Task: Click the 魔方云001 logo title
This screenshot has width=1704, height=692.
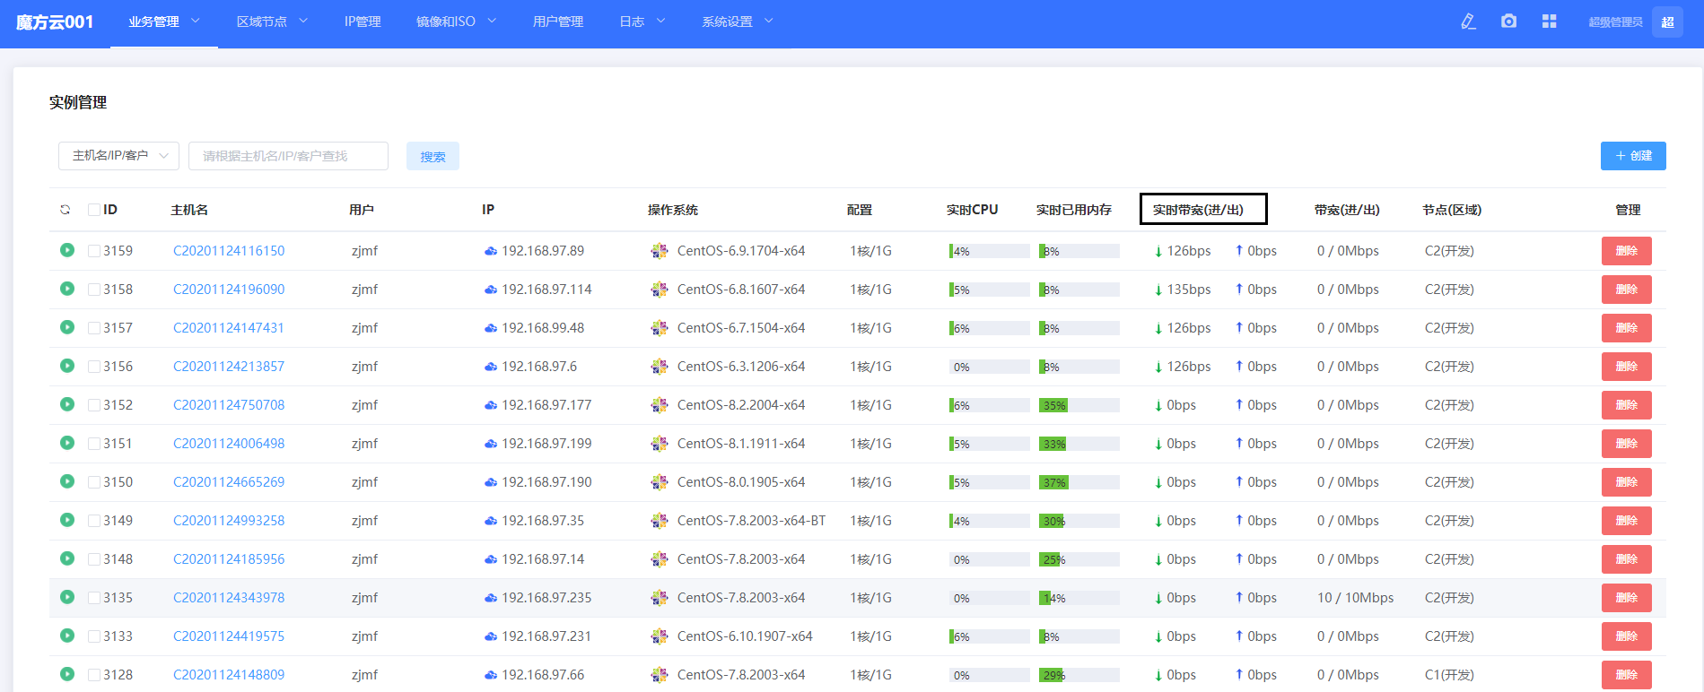Action: click(55, 22)
